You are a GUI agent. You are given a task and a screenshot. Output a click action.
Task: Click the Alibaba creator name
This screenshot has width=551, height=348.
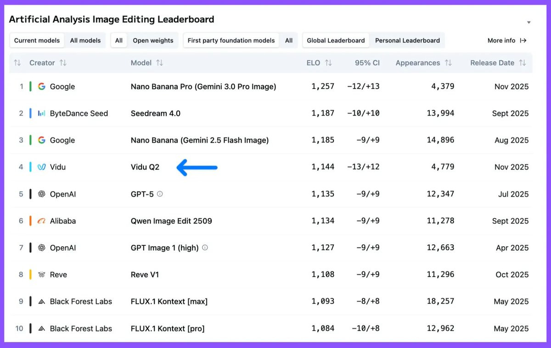pos(63,221)
